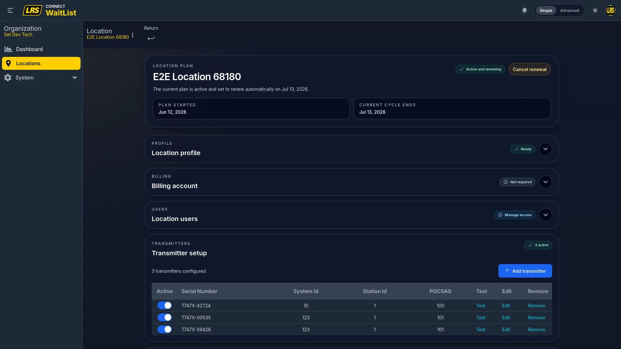Click serial number T747X-42724 cell
Image resolution: width=621 pixels, height=349 pixels.
(x=196, y=305)
